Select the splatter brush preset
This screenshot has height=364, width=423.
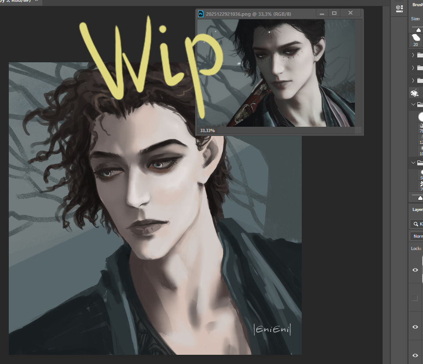(x=414, y=93)
